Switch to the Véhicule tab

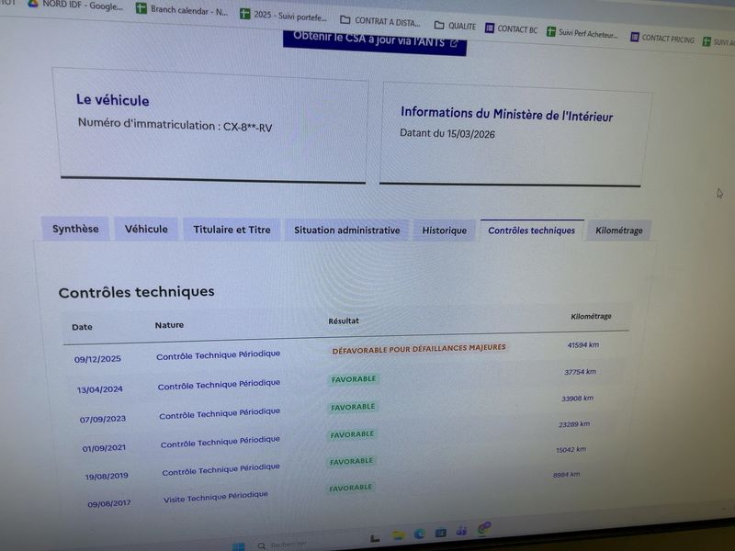pos(146,229)
